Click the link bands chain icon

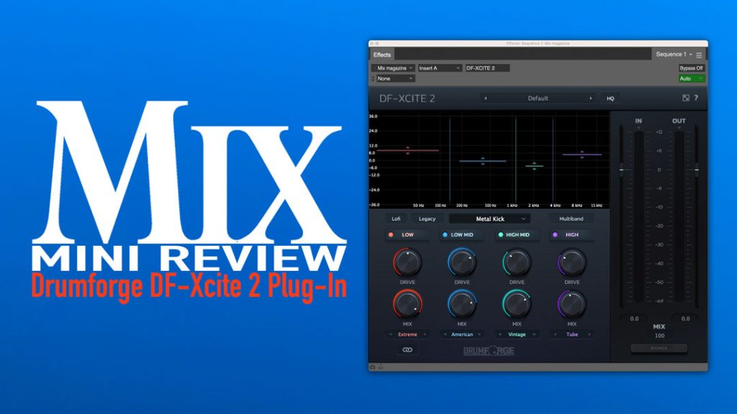point(407,350)
